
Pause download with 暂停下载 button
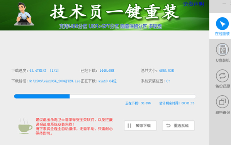tap(140, 126)
